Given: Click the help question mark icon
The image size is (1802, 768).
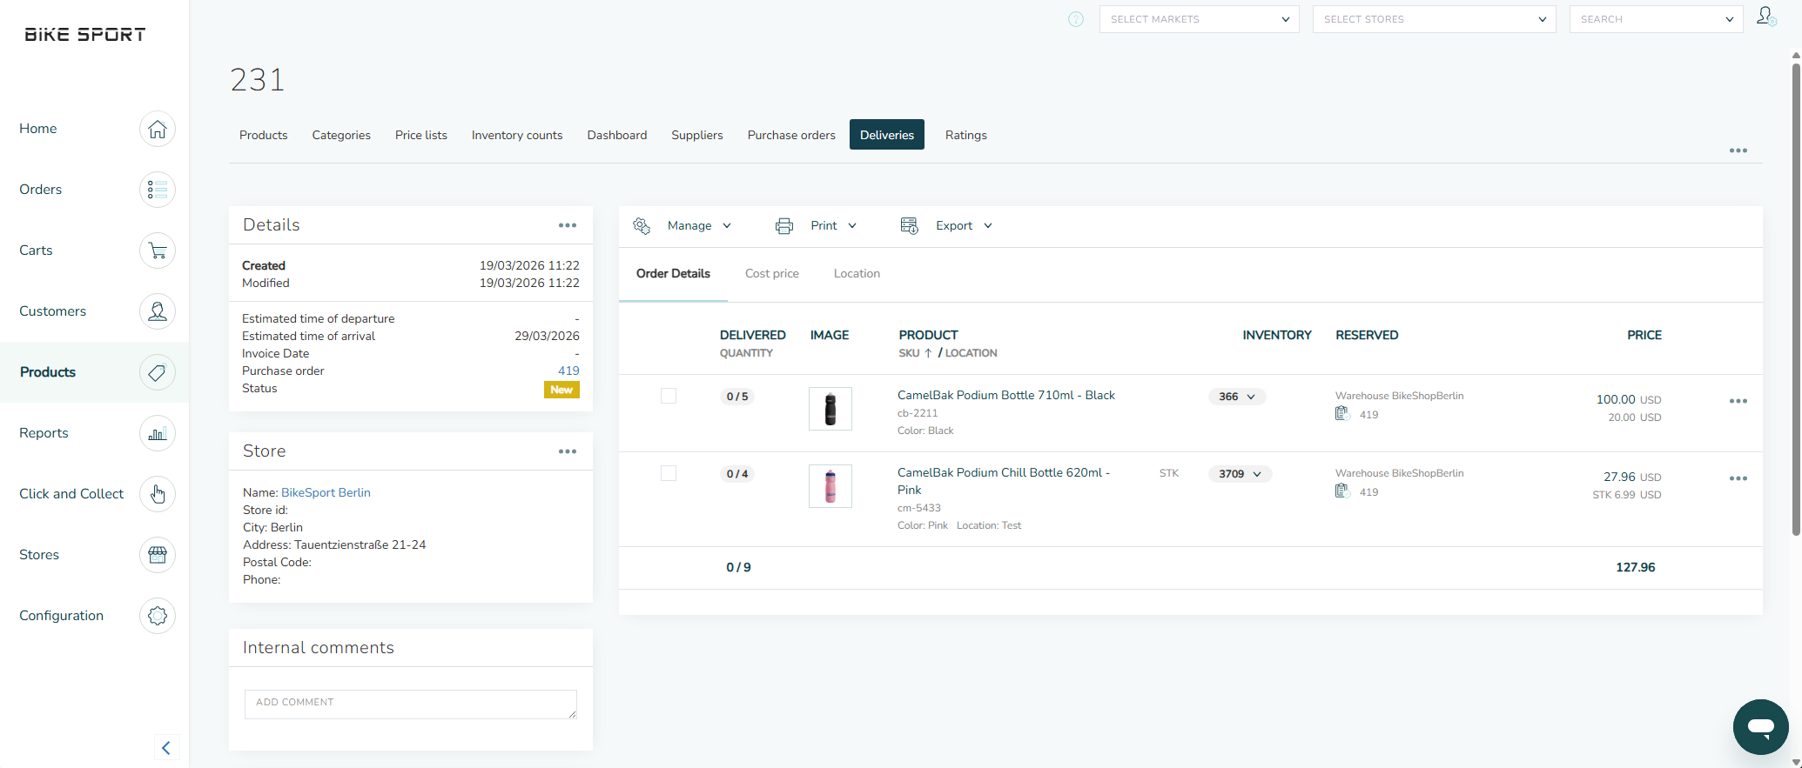Looking at the screenshot, I should (1076, 19).
